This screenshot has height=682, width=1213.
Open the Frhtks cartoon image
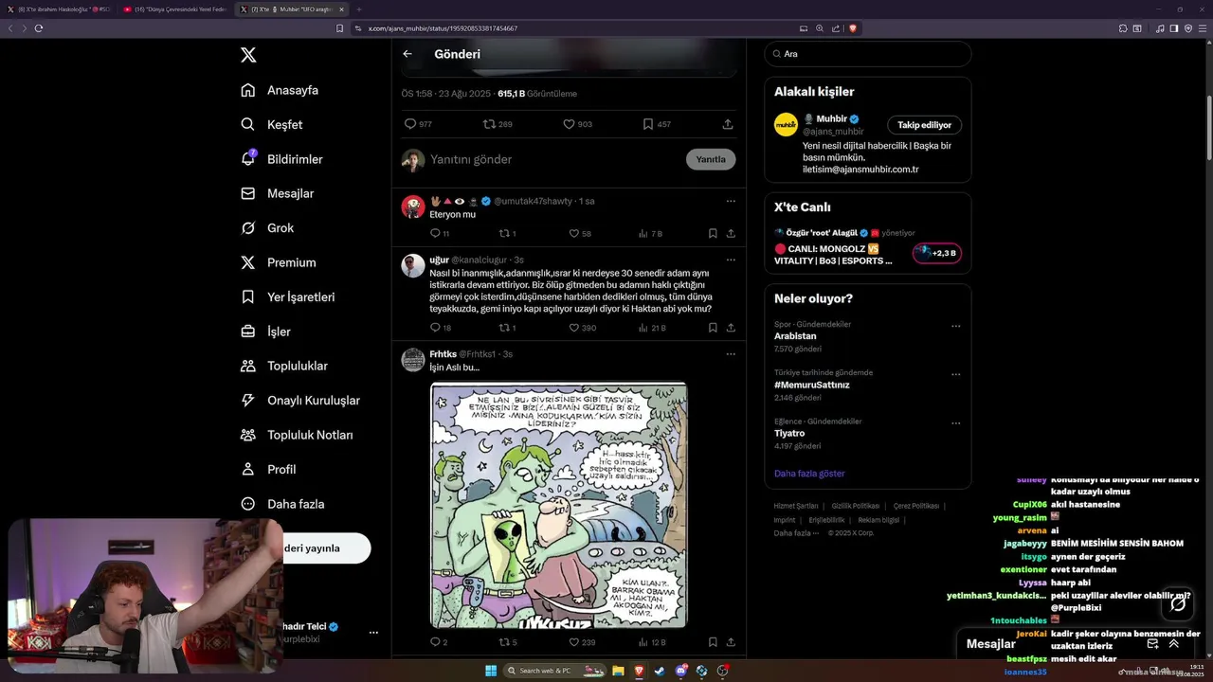click(559, 506)
